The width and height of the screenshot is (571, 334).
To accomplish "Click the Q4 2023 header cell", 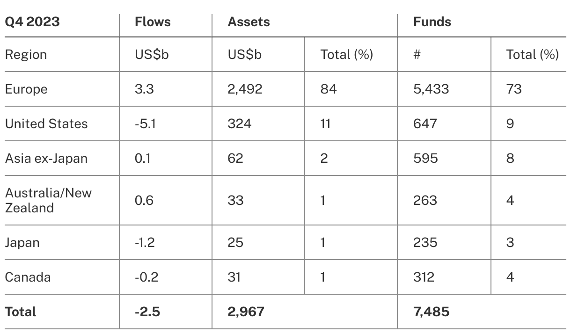I will [32, 22].
